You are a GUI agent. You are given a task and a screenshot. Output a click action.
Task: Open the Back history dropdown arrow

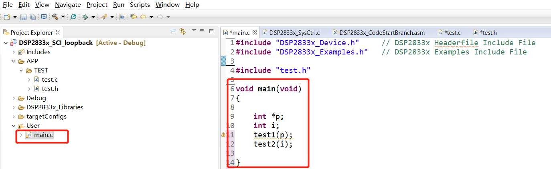click(151, 17)
